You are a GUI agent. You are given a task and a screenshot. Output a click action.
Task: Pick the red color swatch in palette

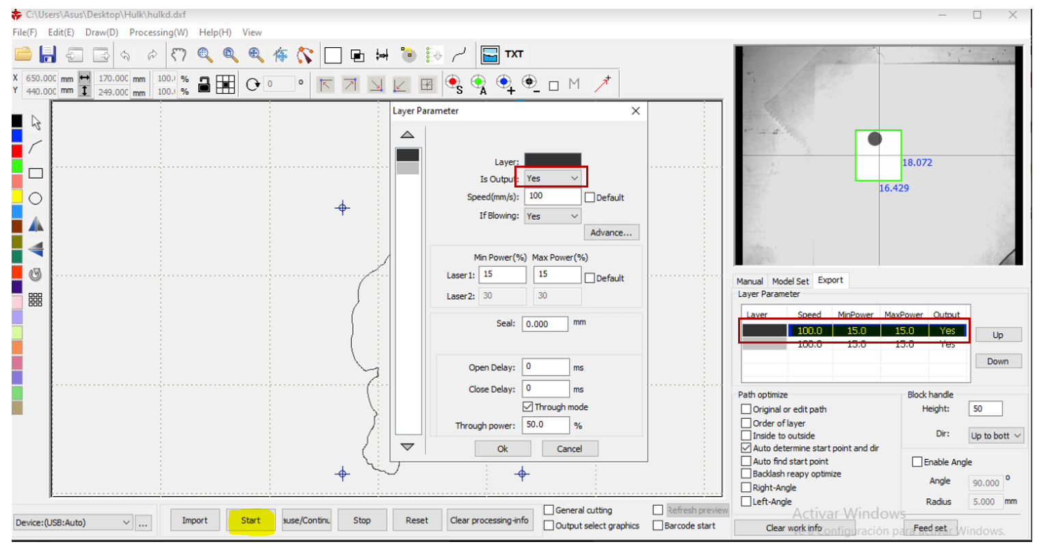[17, 150]
